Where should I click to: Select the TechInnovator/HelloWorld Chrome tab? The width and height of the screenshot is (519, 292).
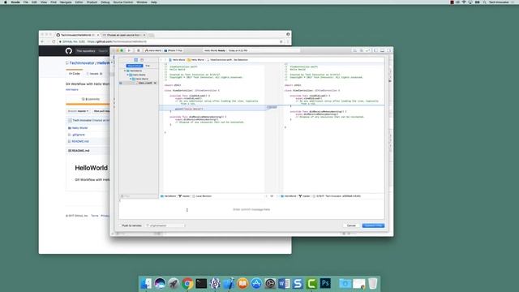click(x=77, y=35)
